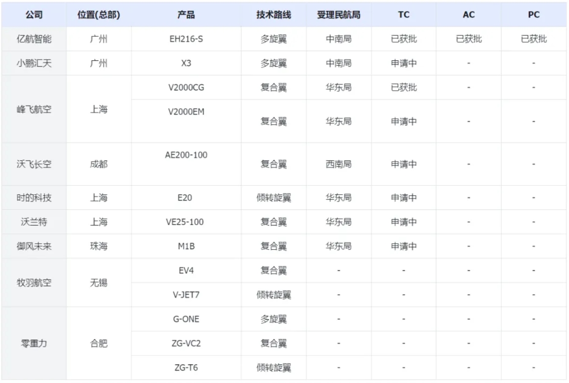This screenshot has height=383, width=569.
Task: Select the 小鹏汇天 company cell
Action: point(34,63)
